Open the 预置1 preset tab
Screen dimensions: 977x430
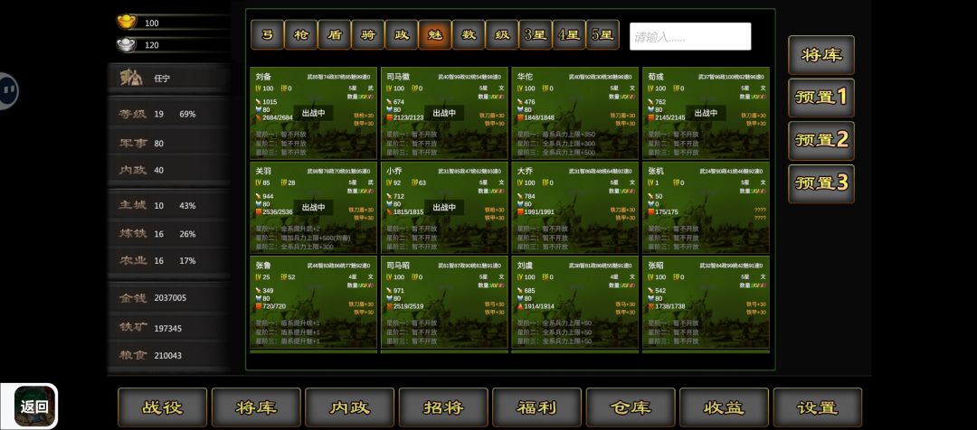point(821,98)
